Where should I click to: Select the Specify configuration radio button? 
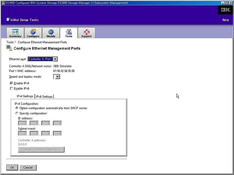(x=17, y=113)
